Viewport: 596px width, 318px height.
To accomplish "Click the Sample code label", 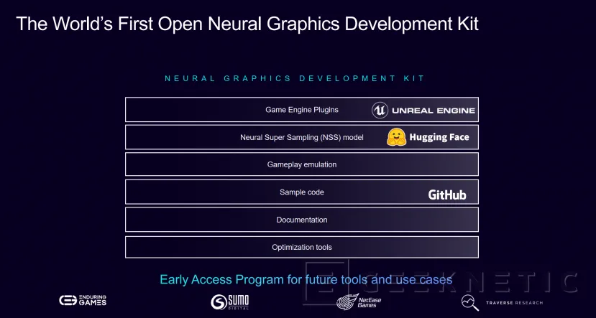I will coord(302,192).
